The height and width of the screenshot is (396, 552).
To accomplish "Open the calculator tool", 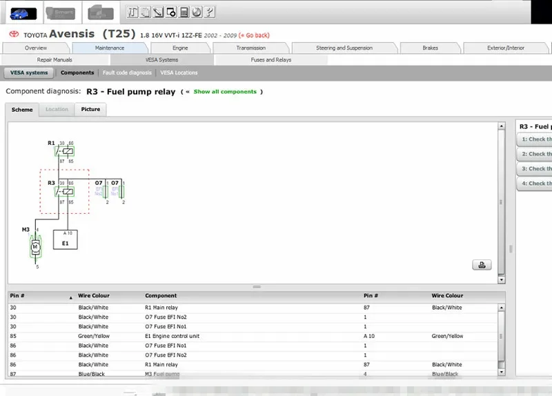I will coord(184,12).
